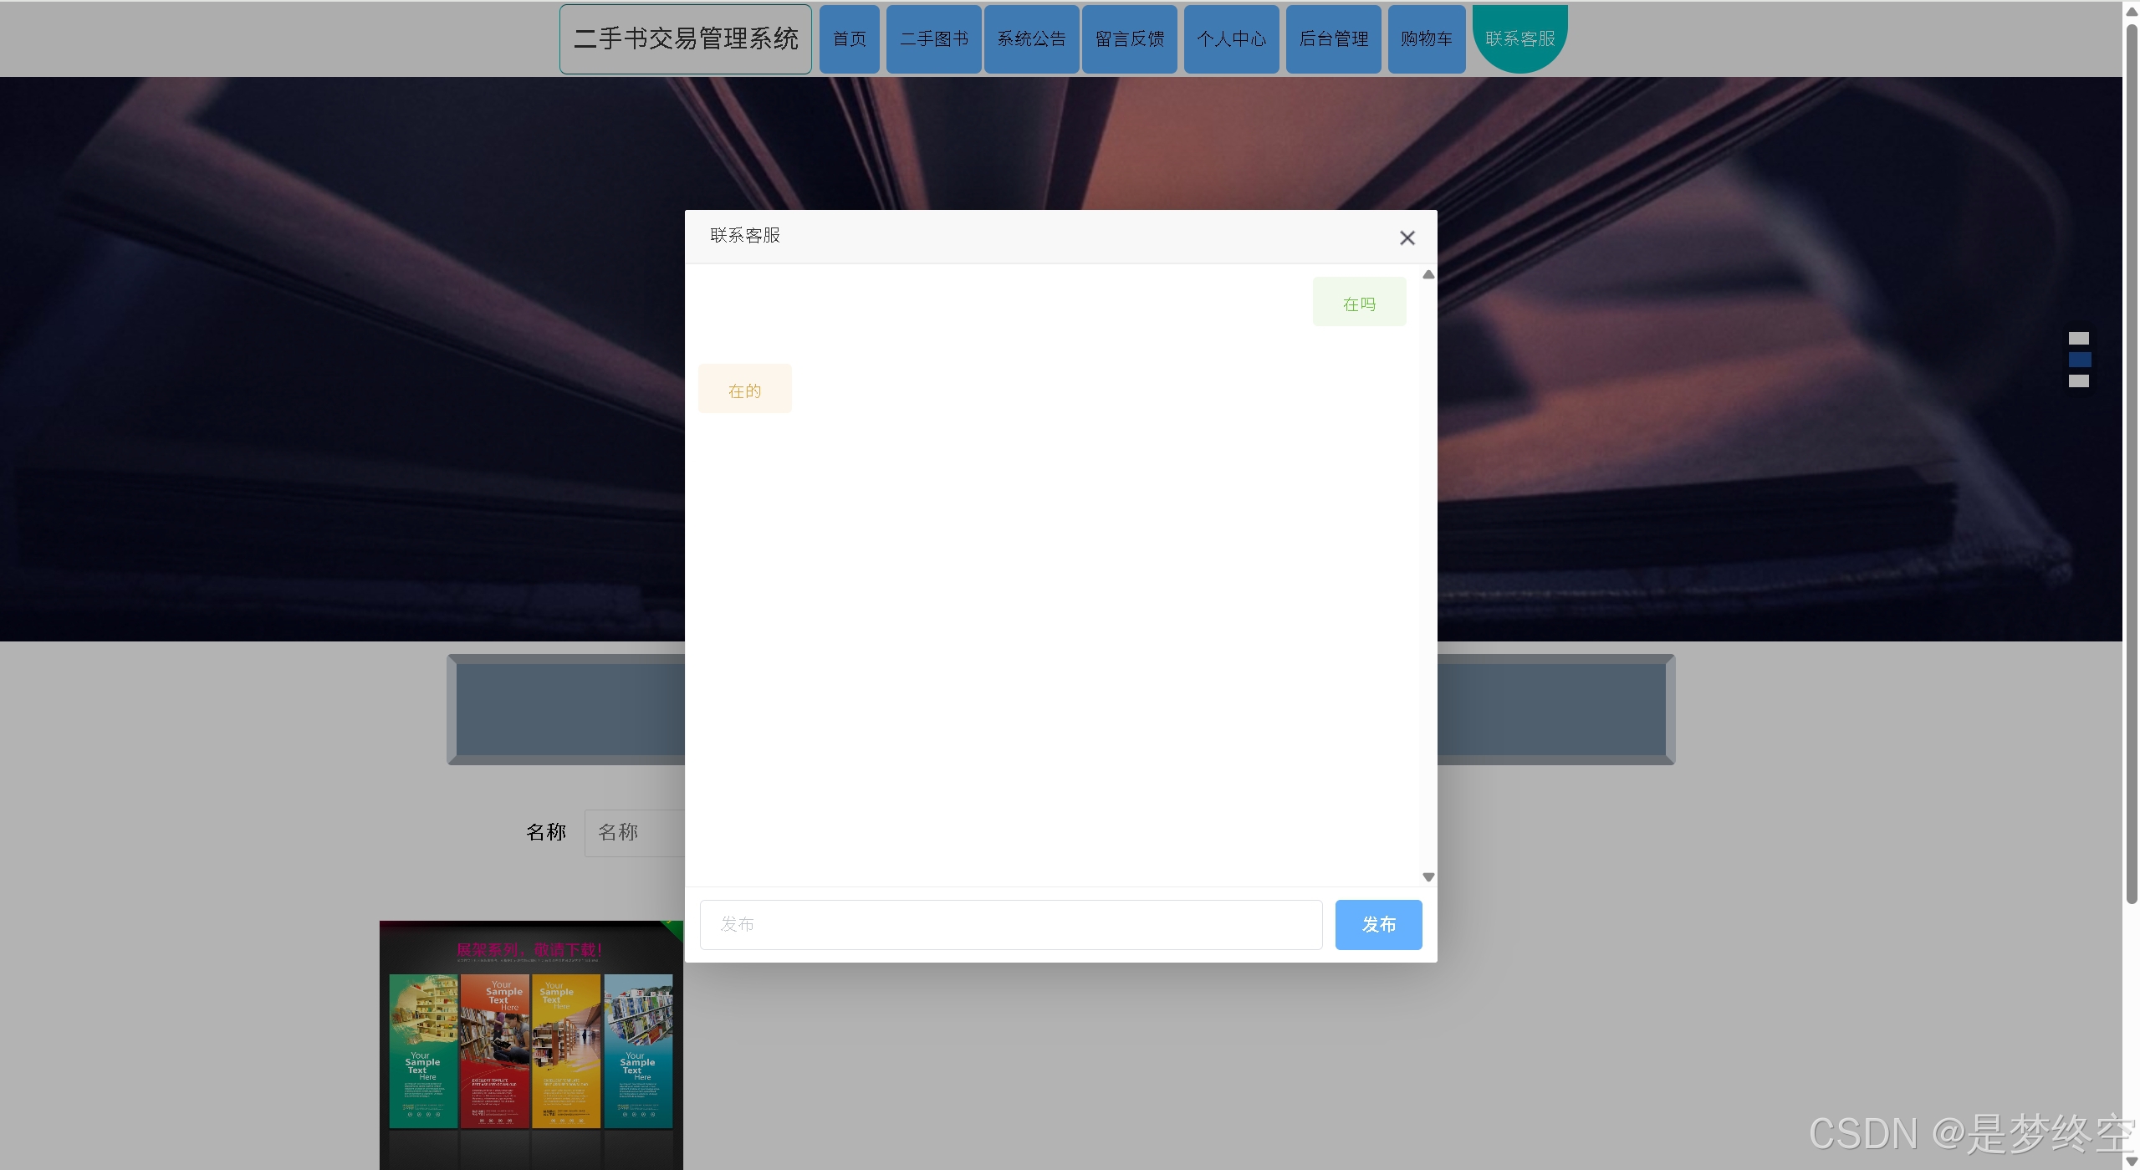Click the page scrollbar down arrow

coord(2131,1162)
